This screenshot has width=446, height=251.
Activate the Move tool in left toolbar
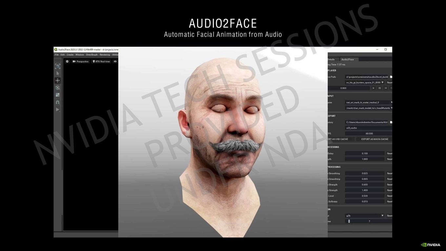click(58, 81)
